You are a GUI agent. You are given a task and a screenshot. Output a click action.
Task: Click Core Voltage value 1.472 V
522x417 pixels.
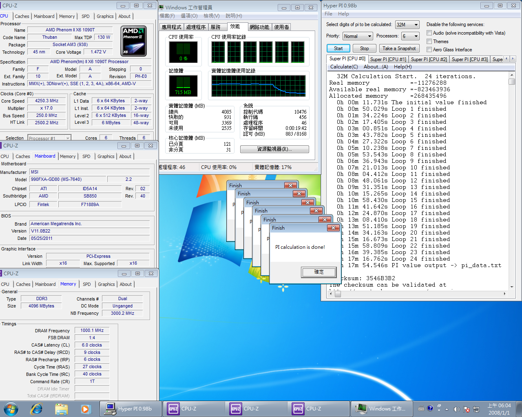pyautogui.click(x=98, y=52)
